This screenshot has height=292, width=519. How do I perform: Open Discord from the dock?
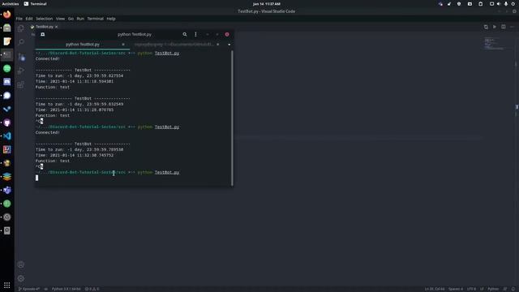tap(7, 82)
